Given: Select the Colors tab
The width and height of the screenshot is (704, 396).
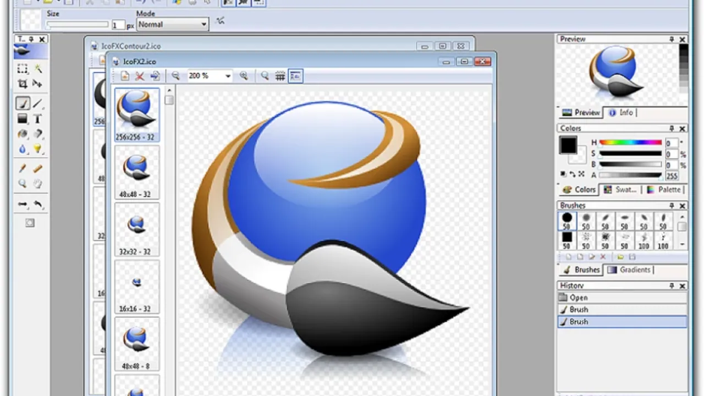Looking at the screenshot, I should (579, 189).
